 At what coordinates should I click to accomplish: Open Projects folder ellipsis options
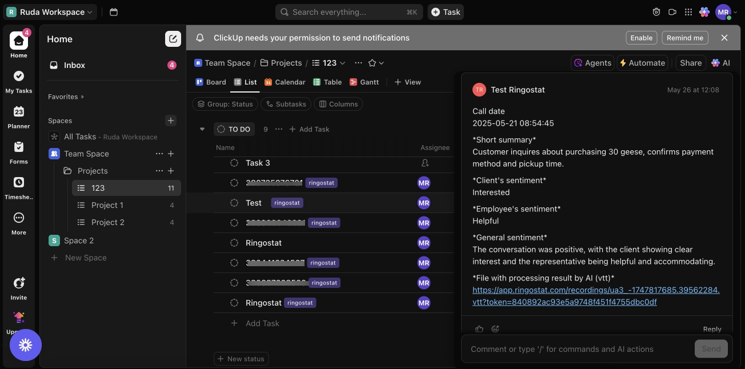click(159, 171)
